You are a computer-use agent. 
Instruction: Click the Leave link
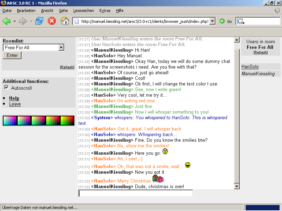15,104
